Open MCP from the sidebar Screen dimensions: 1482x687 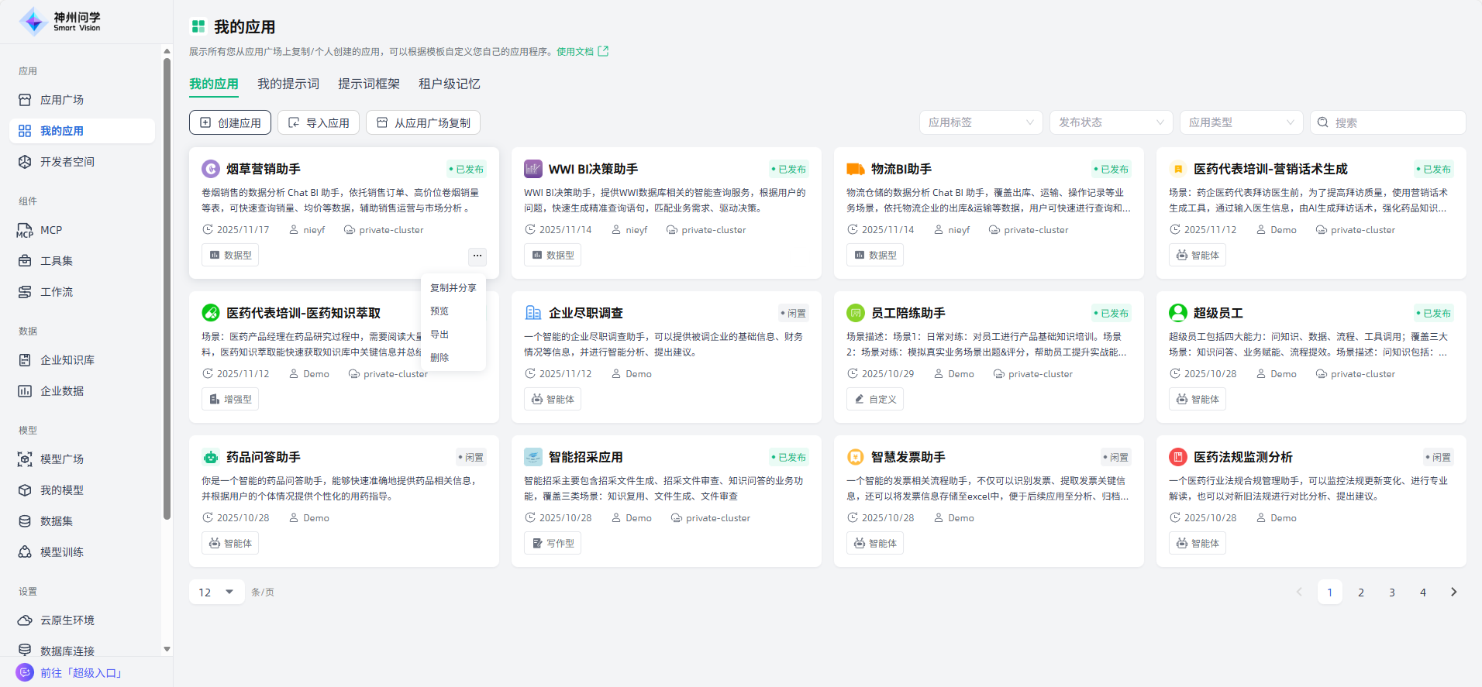pos(51,230)
